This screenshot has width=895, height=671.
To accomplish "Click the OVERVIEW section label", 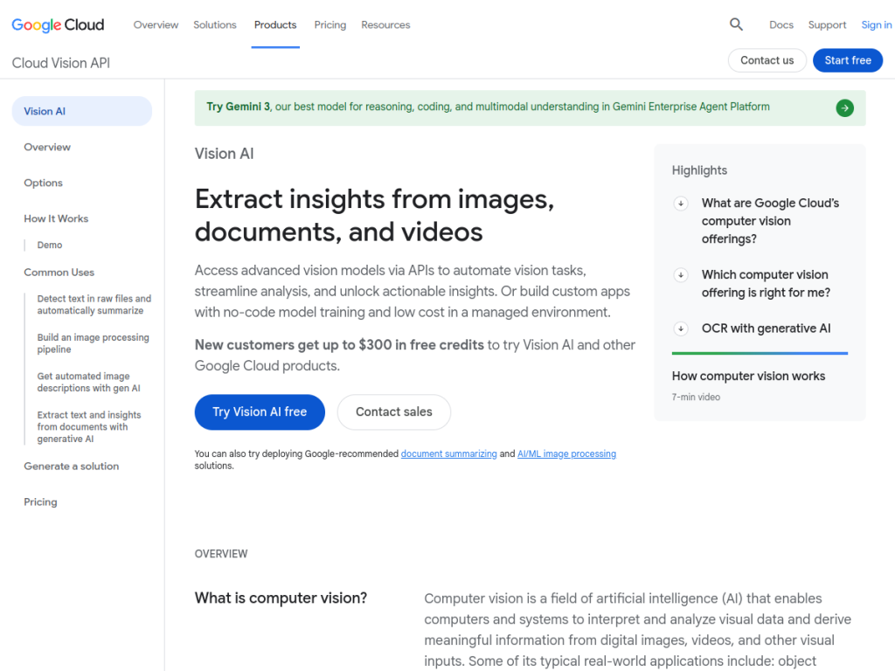I will click(x=221, y=554).
